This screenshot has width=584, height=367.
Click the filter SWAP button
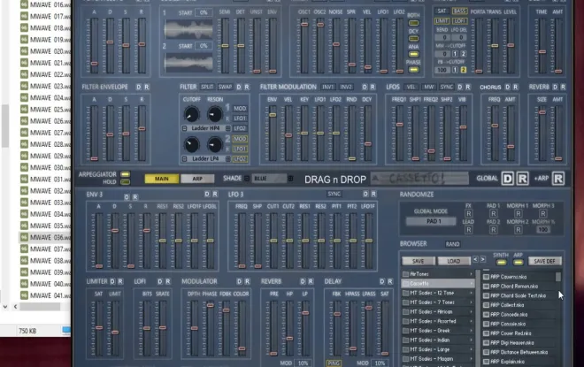click(225, 87)
